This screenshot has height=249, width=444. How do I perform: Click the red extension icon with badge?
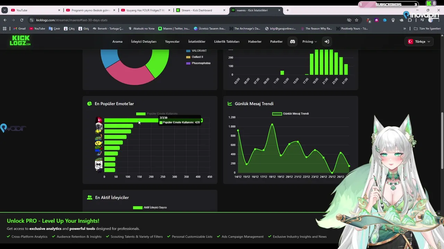(x=368, y=20)
